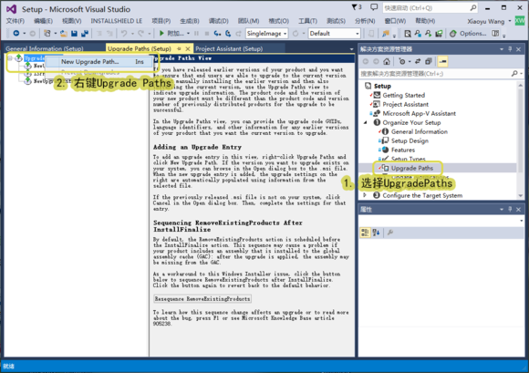The image size is (529, 373).
Task: Expand Configure the Target System node
Action: pyautogui.click(x=365, y=195)
